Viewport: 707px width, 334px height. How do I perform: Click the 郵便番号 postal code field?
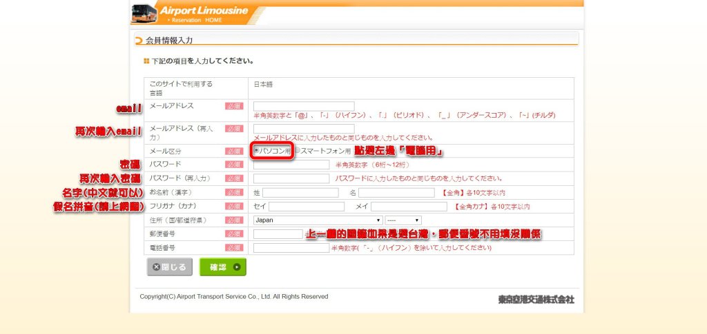click(278, 234)
